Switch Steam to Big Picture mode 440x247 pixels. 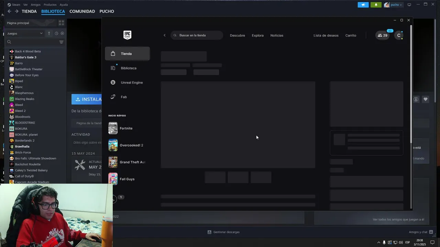(x=409, y=5)
